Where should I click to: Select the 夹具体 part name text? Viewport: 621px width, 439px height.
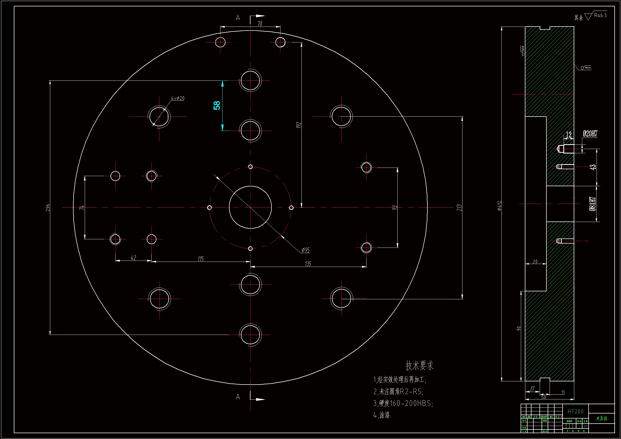pyautogui.click(x=602, y=419)
